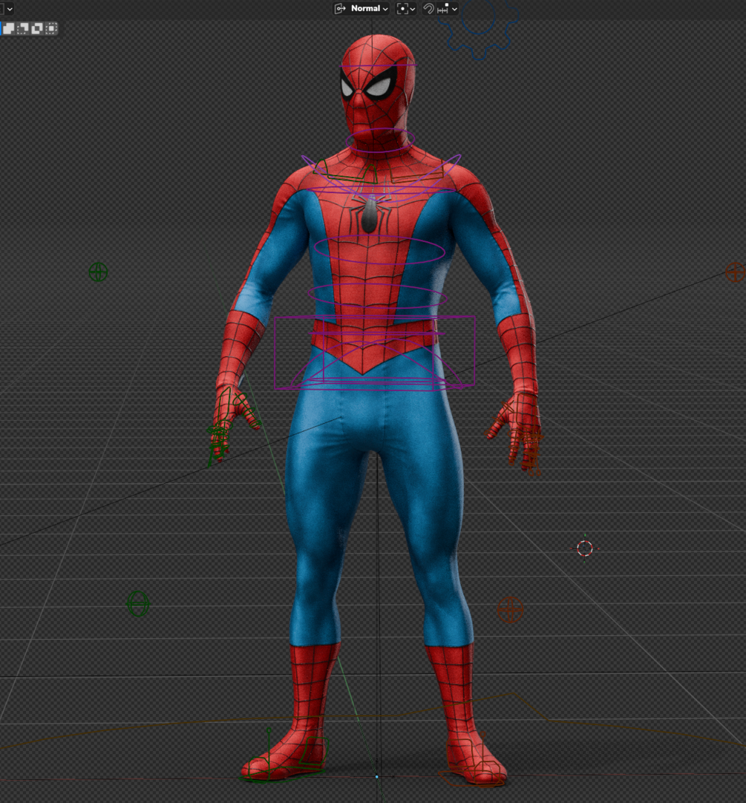This screenshot has width=746, height=803.
Task: Select the Invert/Difference selection mode icon
Action: click(37, 29)
